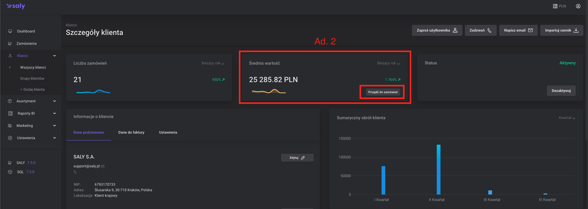Click the Przejdź do zamówień button

coord(383,92)
